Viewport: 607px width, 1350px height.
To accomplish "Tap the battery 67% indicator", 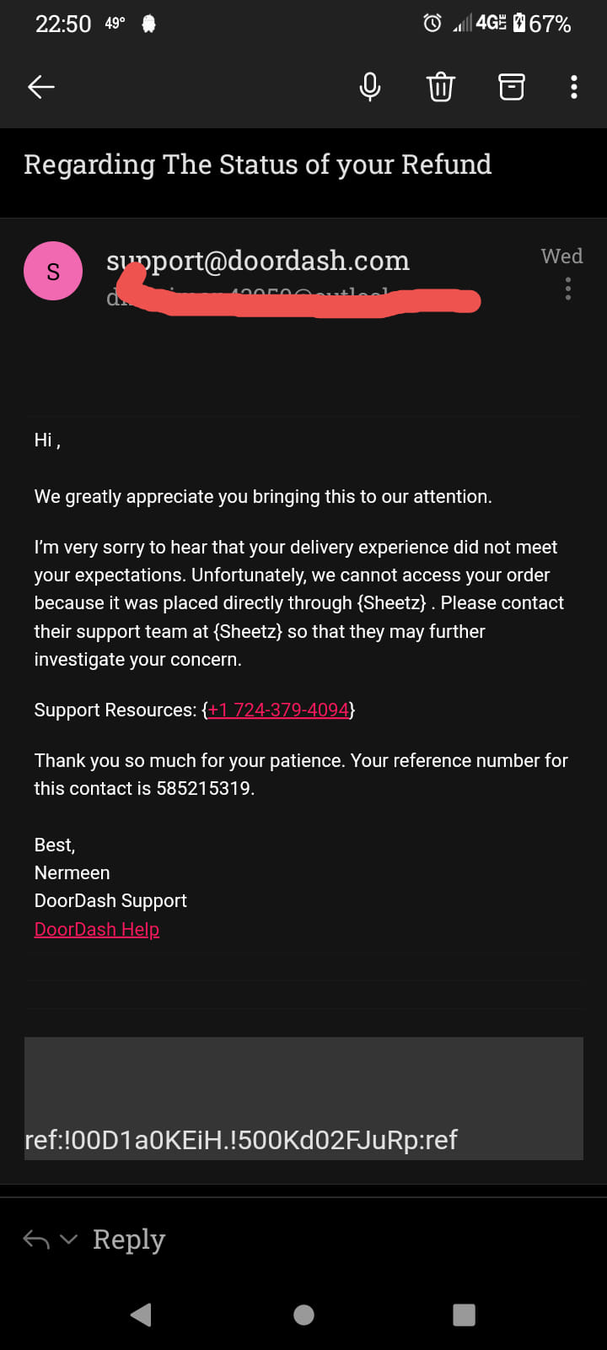I will click(541, 23).
